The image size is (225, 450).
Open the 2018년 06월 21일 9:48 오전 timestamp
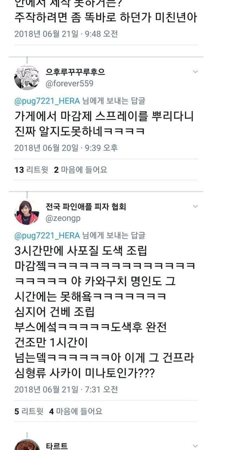click(x=66, y=34)
